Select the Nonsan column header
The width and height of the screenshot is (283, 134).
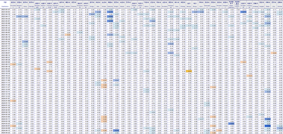(104, 4)
